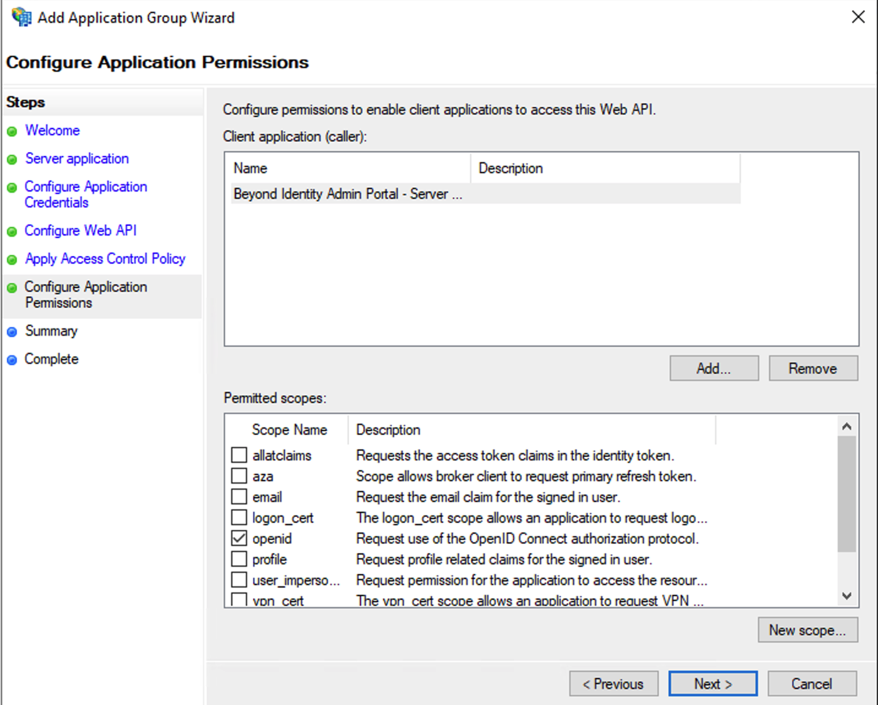Click the blue bullet beside Complete step
Viewport: 878px width, 705px height.
pos(12,360)
